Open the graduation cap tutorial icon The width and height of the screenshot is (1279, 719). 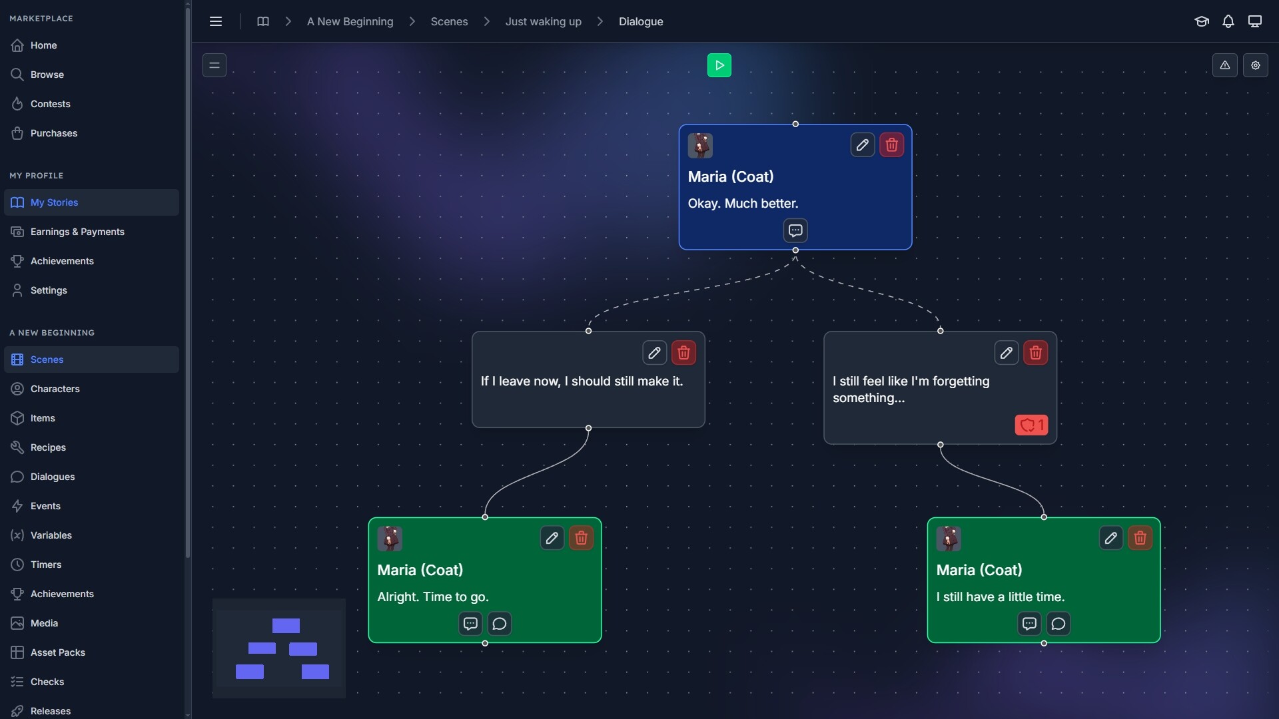click(x=1201, y=21)
